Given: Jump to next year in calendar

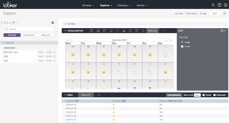Looking at the screenshot, I should pyautogui.click(x=171, y=40).
